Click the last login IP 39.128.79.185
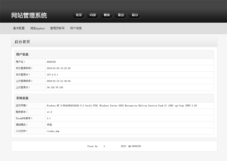The width and height of the screenshot is (227, 161). [x=55, y=87]
